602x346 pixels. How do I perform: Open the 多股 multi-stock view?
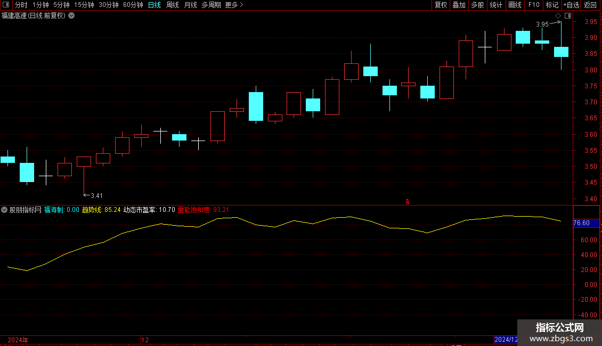click(477, 5)
